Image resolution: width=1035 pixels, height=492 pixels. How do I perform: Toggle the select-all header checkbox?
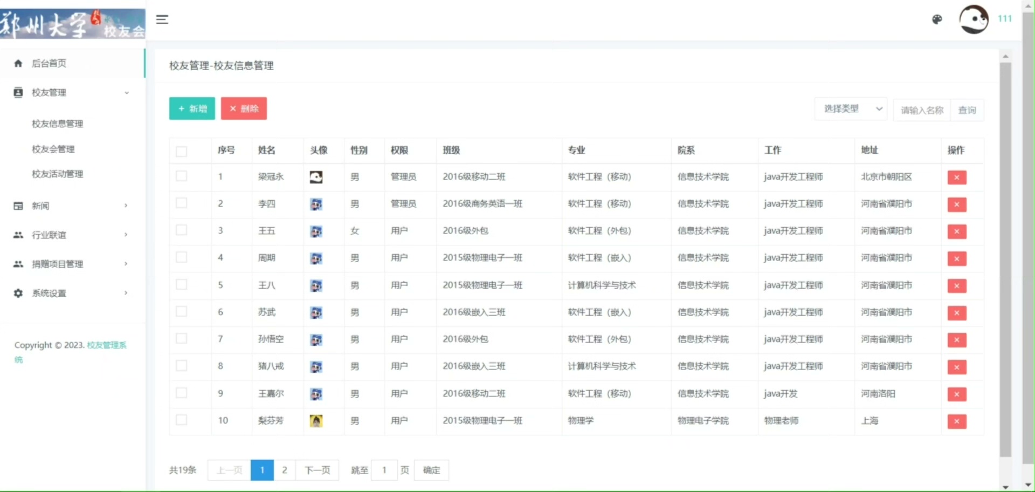click(x=182, y=151)
